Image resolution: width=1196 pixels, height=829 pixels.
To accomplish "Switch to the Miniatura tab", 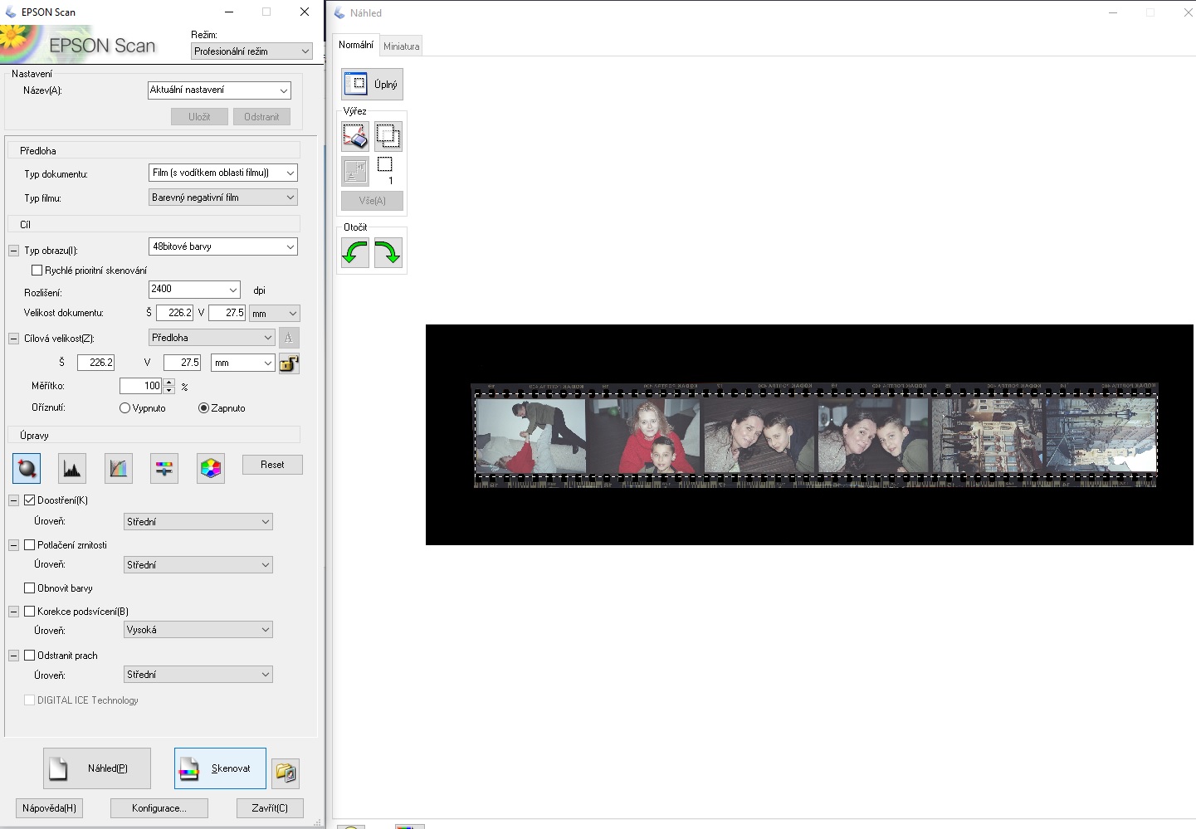I will (401, 46).
